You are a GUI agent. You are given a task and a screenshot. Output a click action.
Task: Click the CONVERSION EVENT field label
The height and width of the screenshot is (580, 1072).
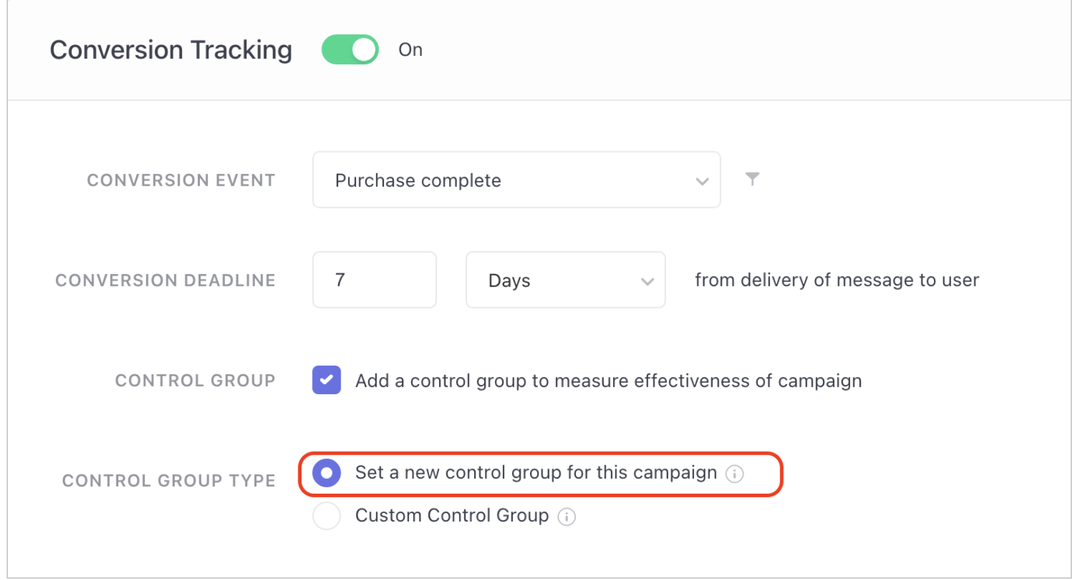coord(181,181)
